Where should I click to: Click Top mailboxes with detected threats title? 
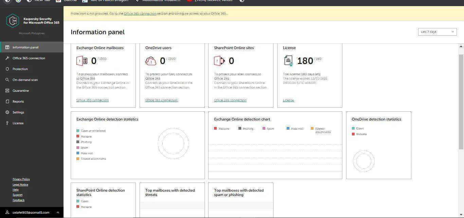170,192
